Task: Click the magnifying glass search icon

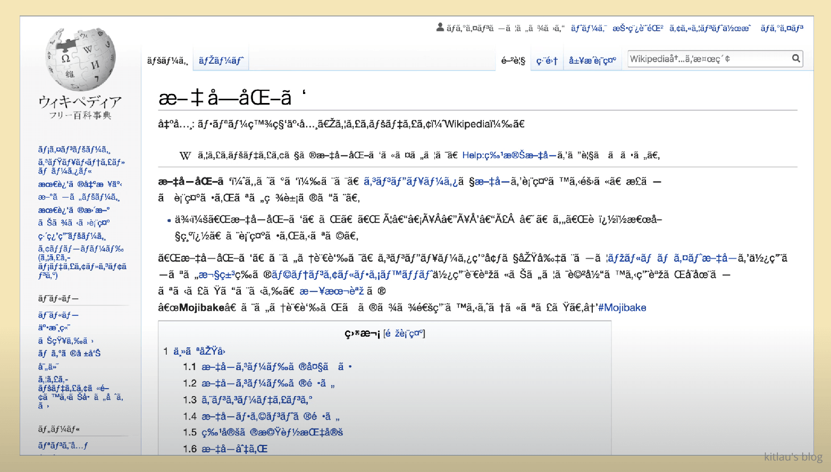Action: point(795,58)
